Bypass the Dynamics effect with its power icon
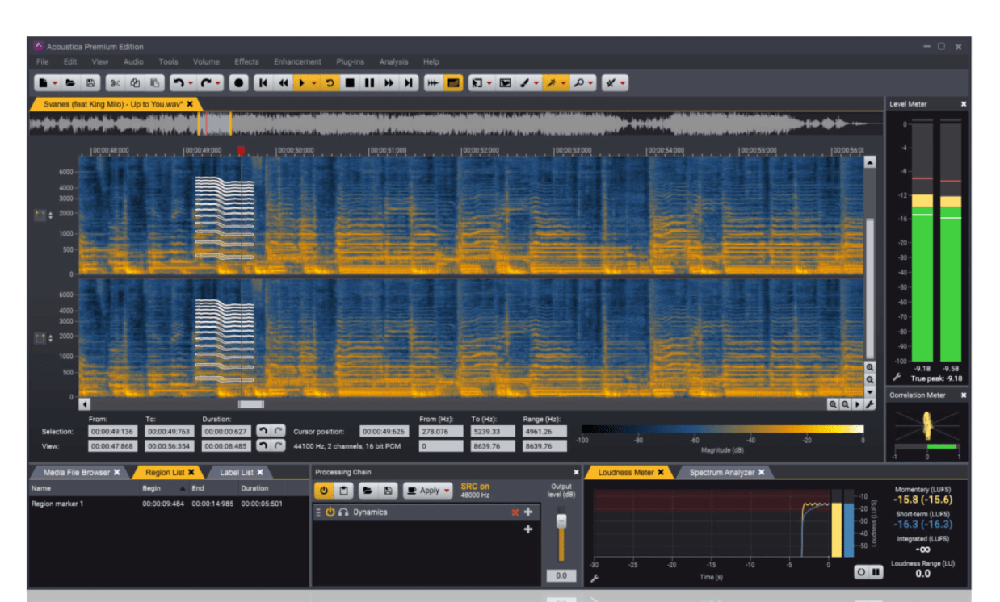1000x602 pixels. click(x=330, y=512)
